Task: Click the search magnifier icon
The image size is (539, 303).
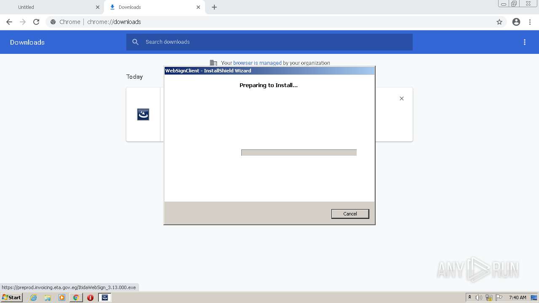Action: click(135, 42)
